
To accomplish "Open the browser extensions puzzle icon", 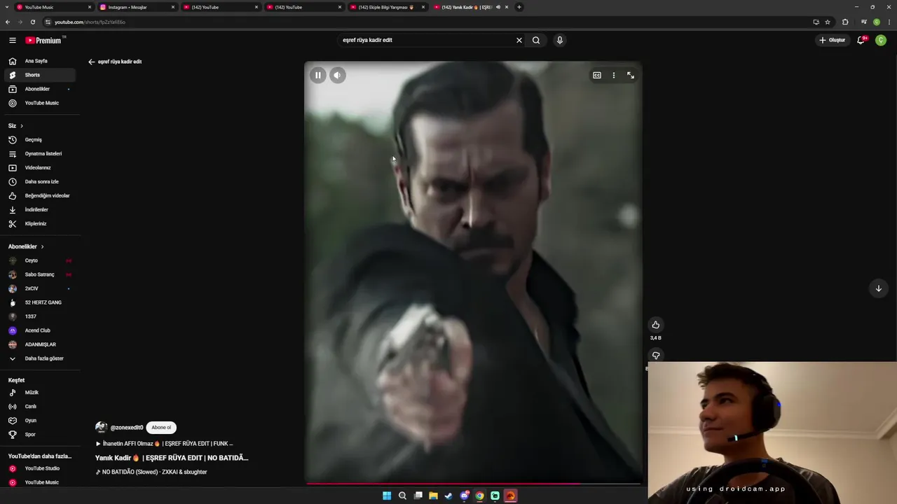I will pos(845,22).
